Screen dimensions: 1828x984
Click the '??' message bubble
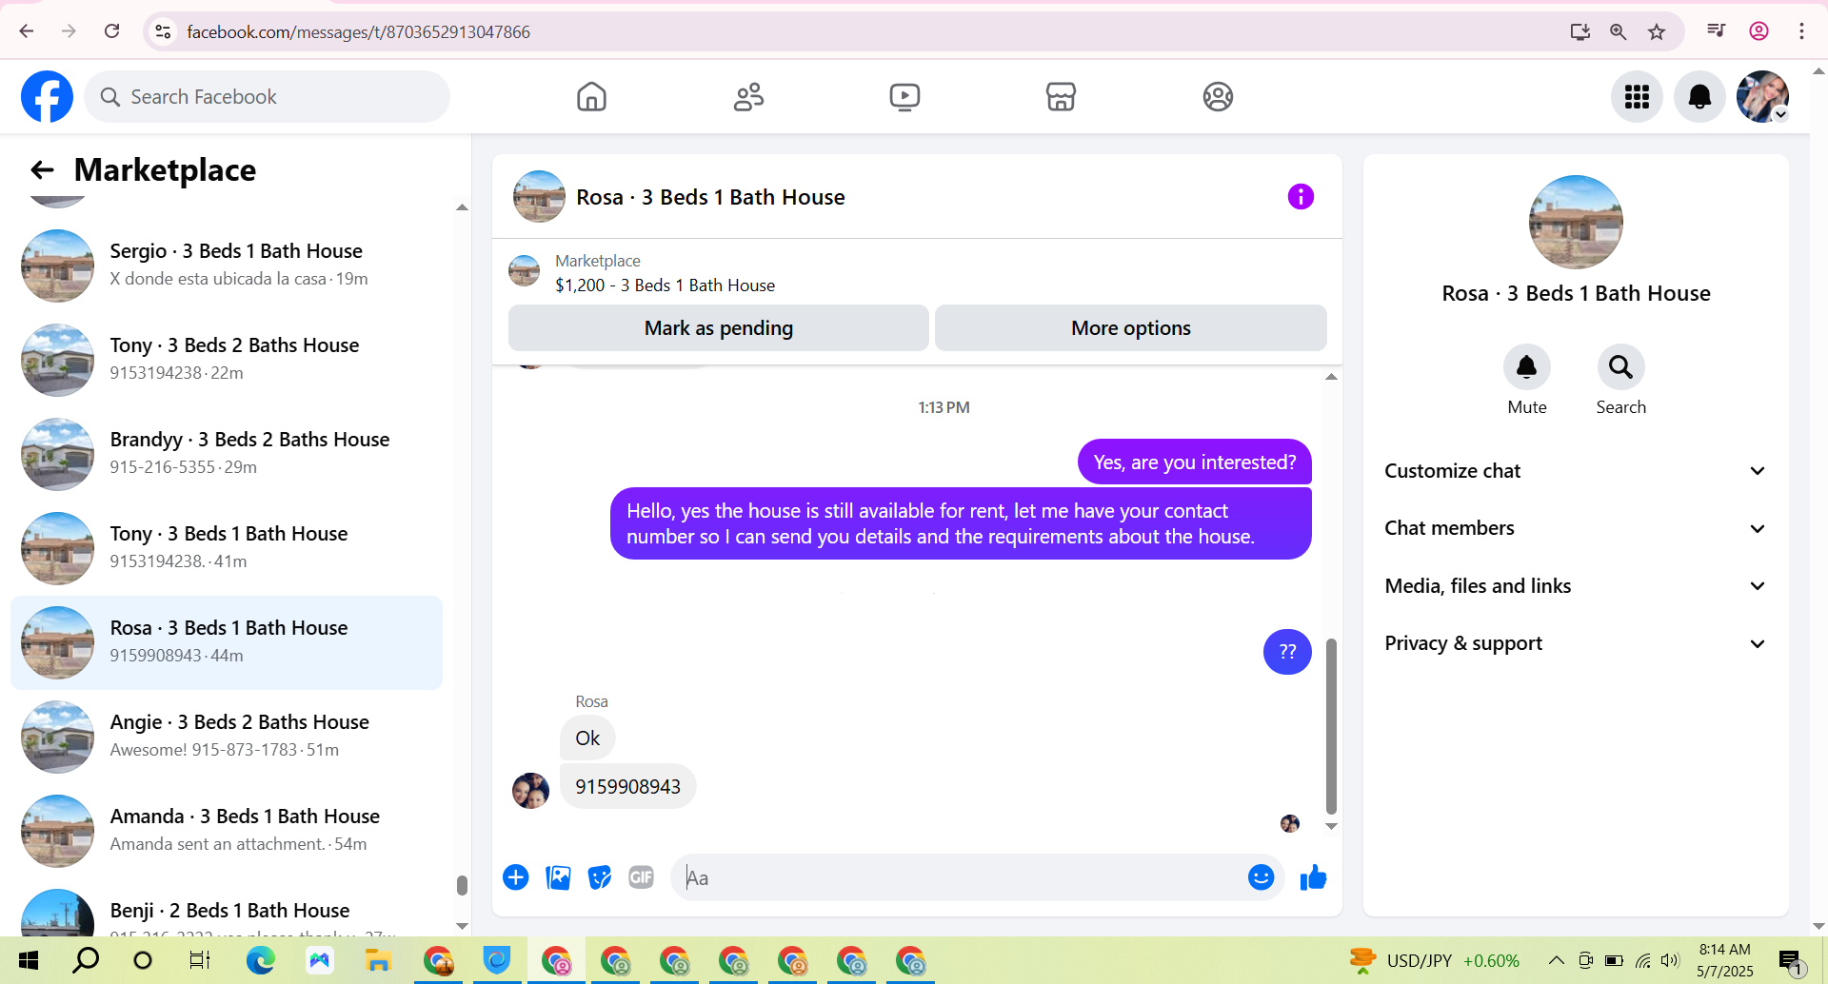click(1287, 652)
